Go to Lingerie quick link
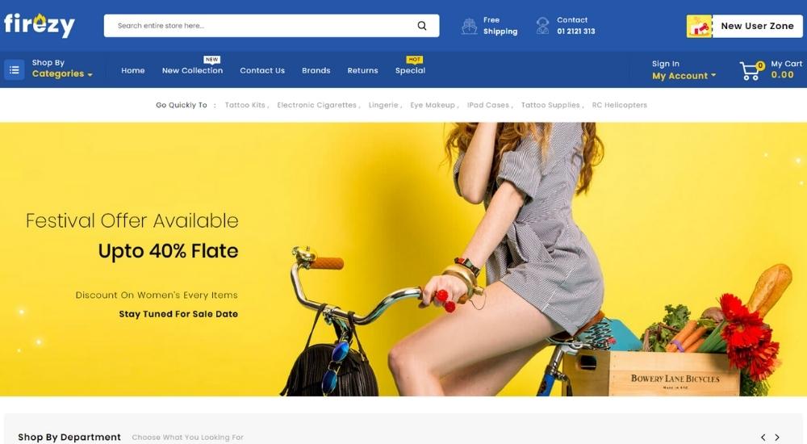This screenshot has width=807, height=444. tap(383, 105)
